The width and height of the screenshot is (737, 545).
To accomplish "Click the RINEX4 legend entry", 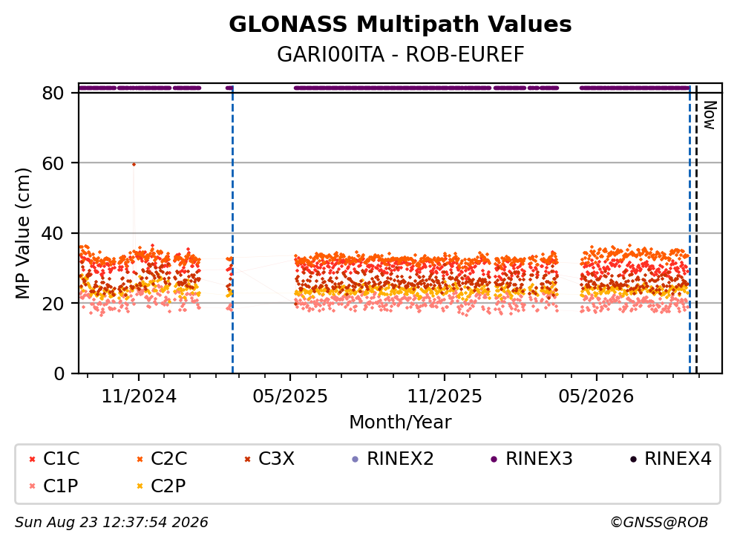I will (670, 458).
